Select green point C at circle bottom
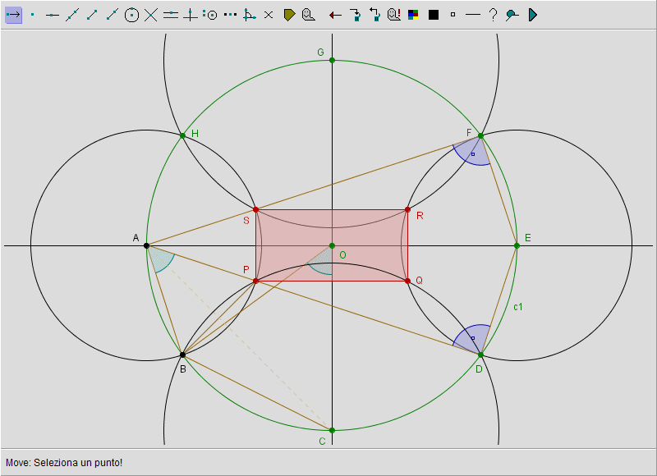 coord(332,430)
